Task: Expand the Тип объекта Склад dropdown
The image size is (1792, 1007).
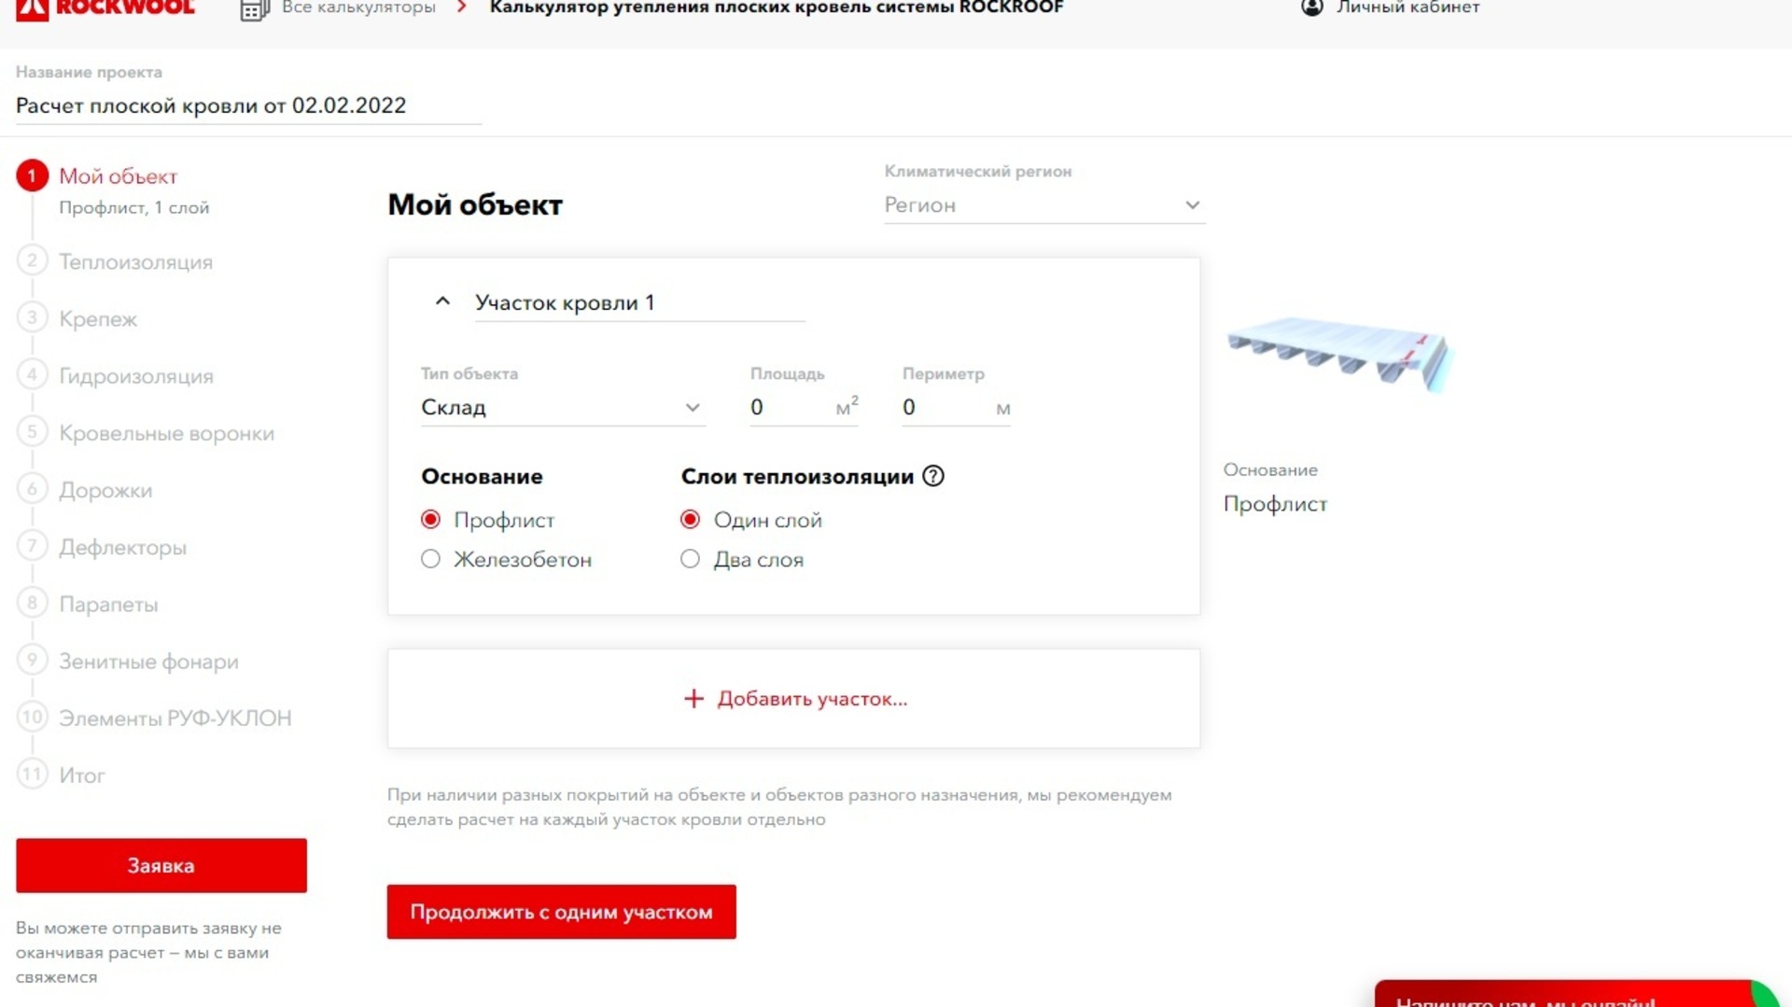Action: [561, 408]
